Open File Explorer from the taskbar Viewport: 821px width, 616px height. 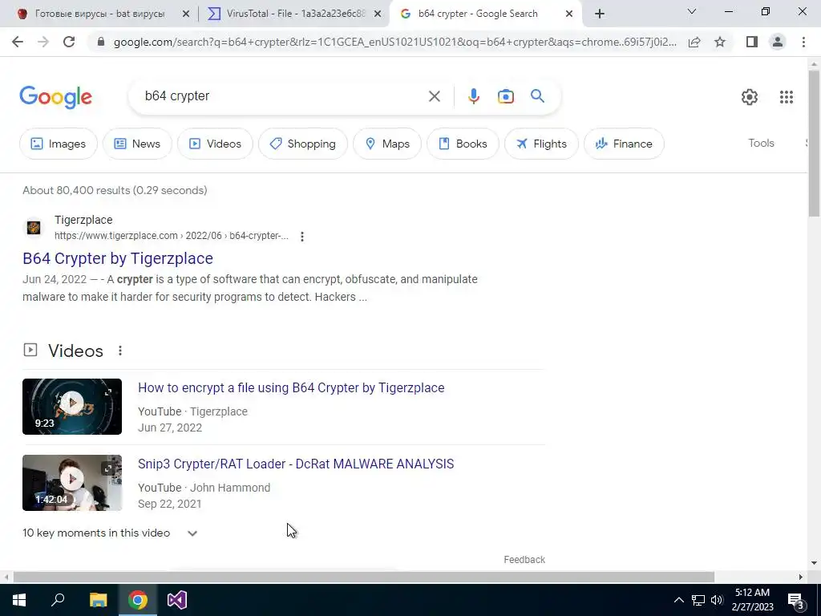tap(98, 600)
